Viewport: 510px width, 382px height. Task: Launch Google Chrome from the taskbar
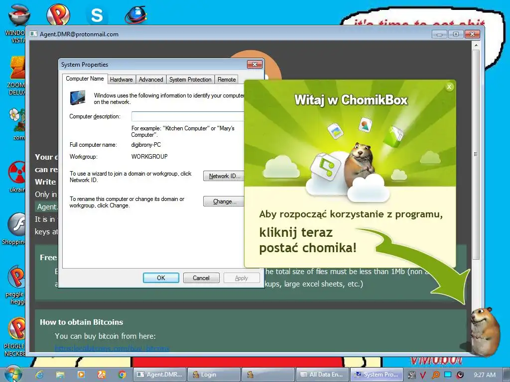123,375
